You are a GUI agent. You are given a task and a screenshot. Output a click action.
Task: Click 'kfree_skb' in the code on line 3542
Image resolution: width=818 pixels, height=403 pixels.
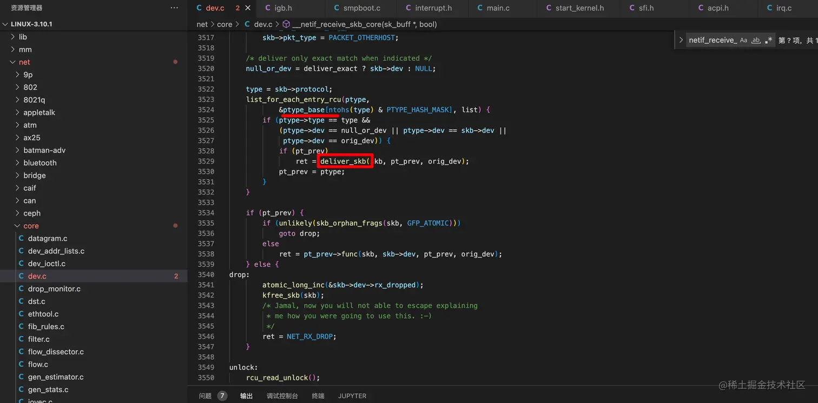point(281,295)
